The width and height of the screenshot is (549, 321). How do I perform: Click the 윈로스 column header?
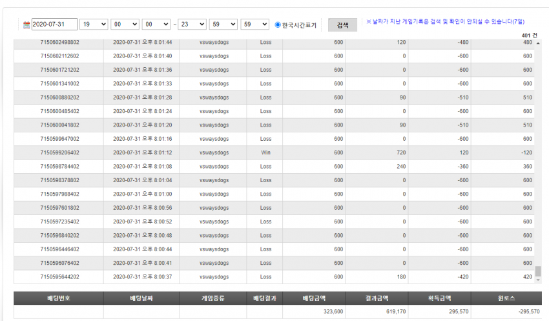[x=506, y=298]
